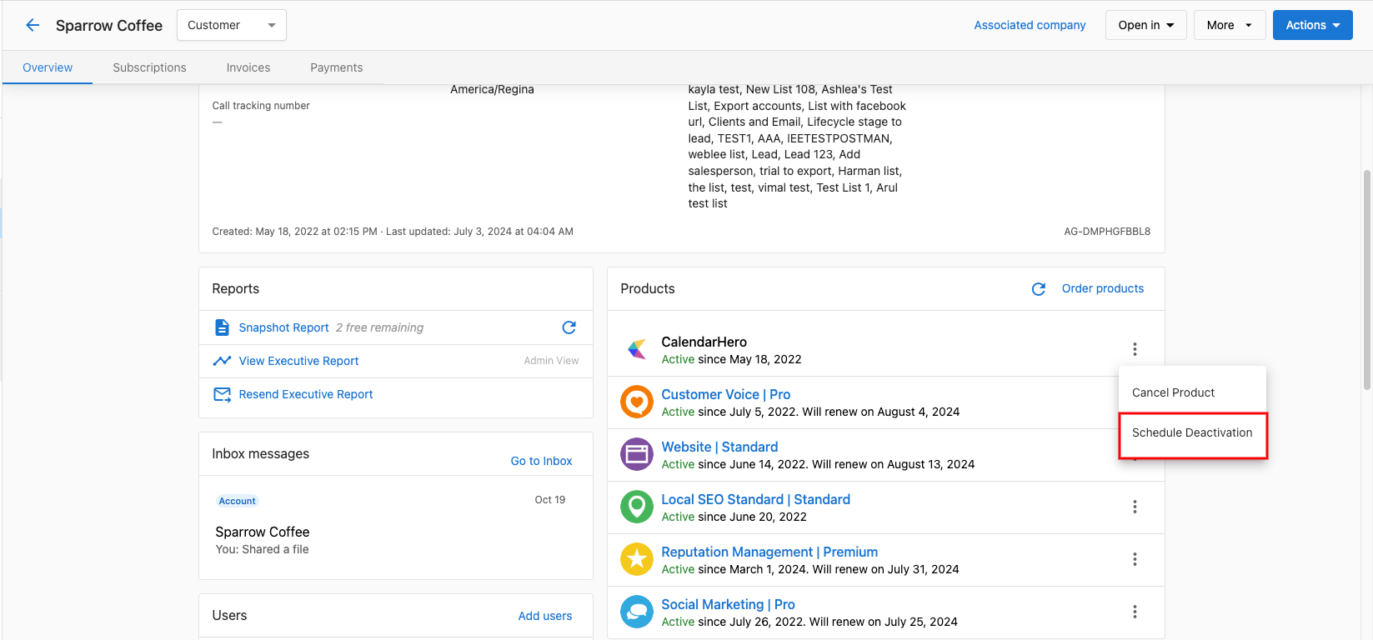Open Reputation Management | Premium link

click(769, 552)
